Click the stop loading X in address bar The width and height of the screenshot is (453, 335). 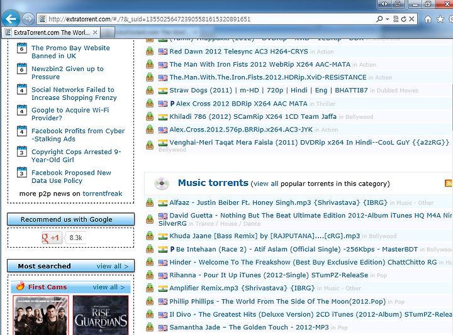[x=411, y=19]
